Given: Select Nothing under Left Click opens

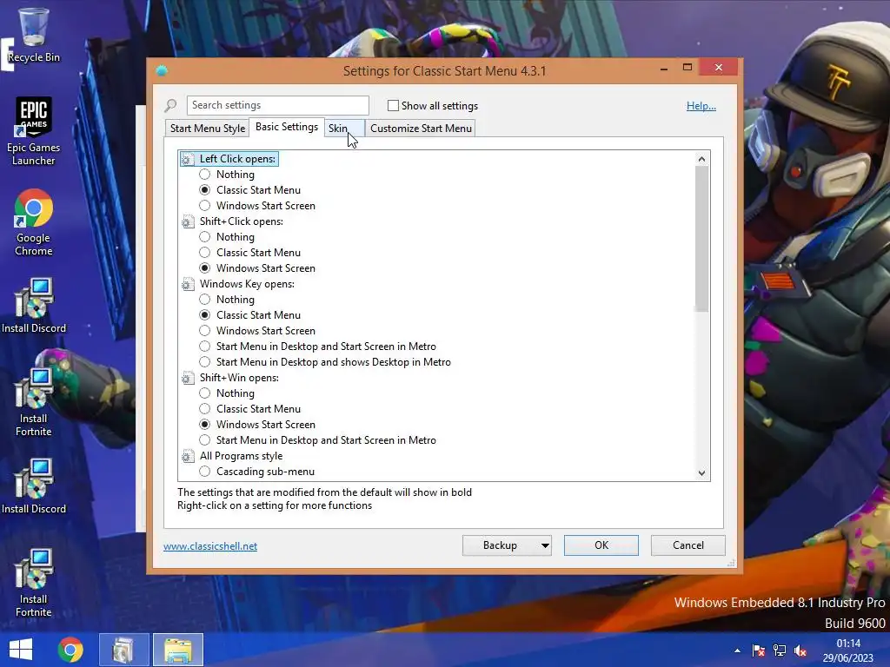Looking at the screenshot, I should coord(205,175).
